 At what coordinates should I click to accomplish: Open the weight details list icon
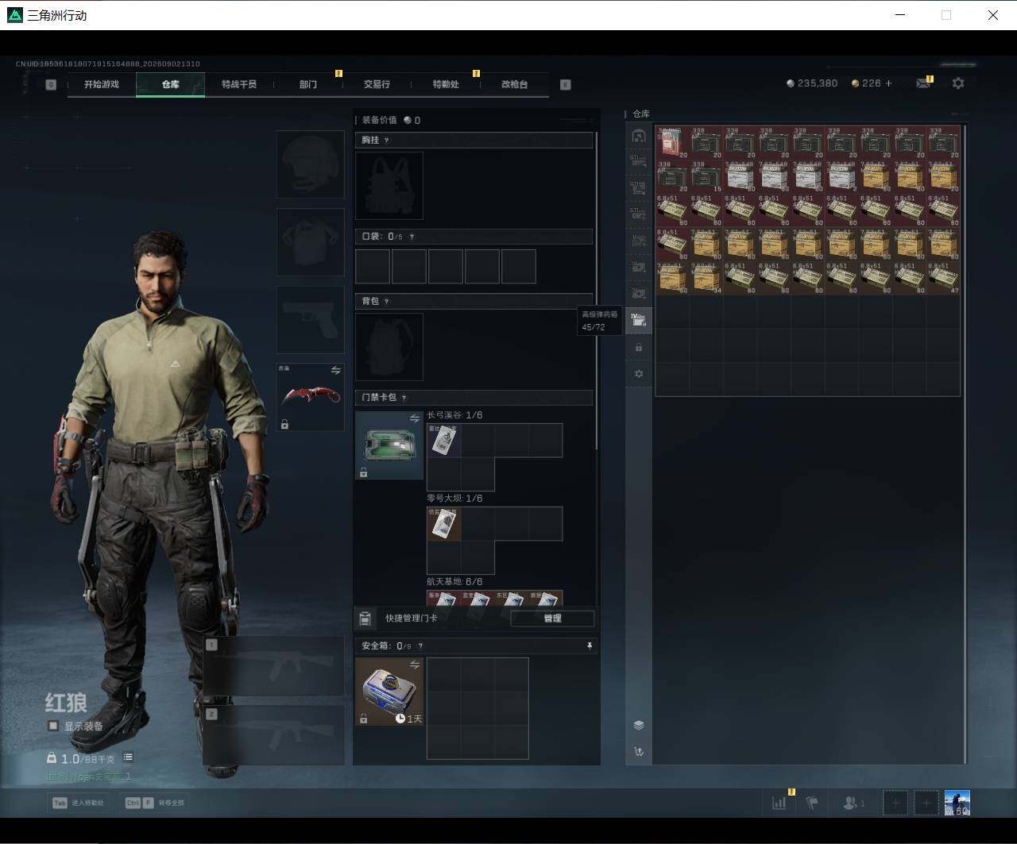[128, 757]
